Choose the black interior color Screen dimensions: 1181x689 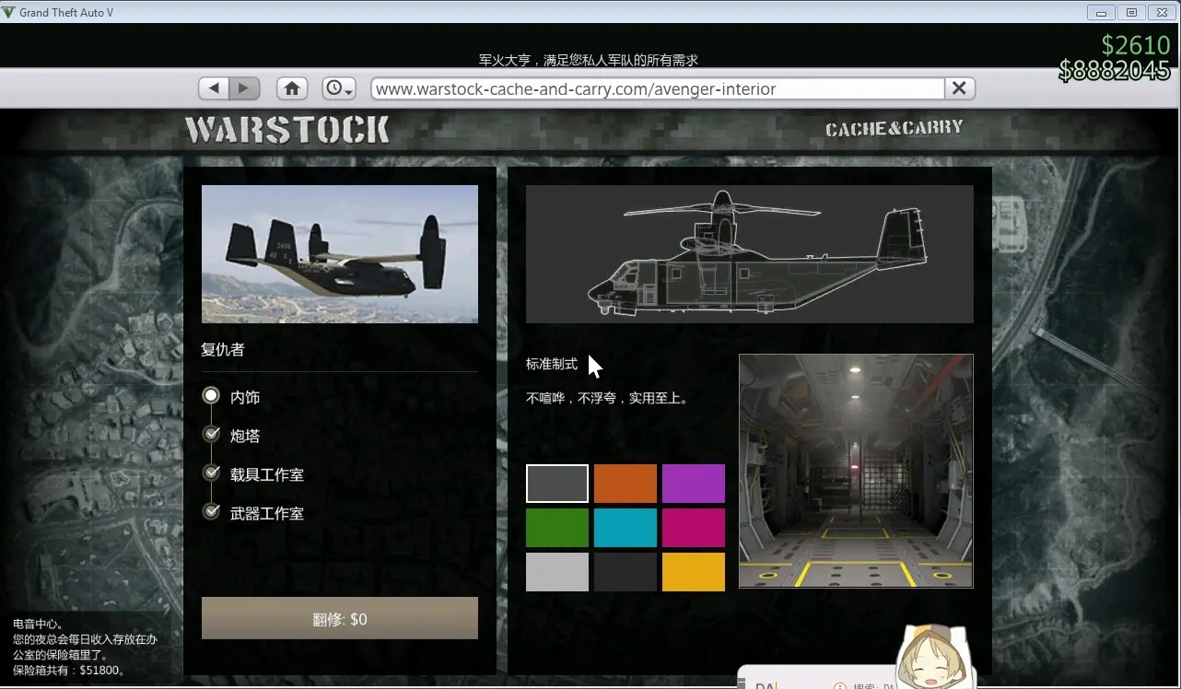(x=626, y=572)
